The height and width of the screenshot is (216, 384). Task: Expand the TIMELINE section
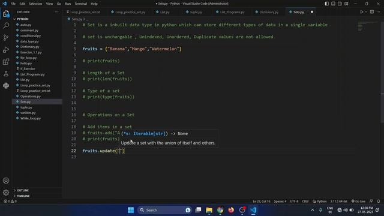(23, 196)
